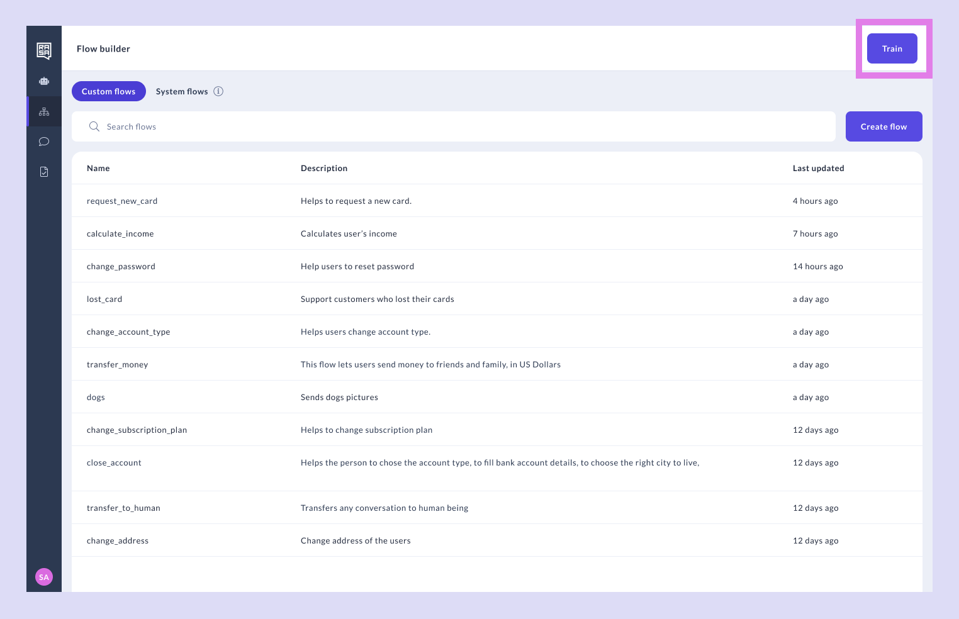Open the document checkmark sidebar icon
959x619 pixels.
coord(44,172)
